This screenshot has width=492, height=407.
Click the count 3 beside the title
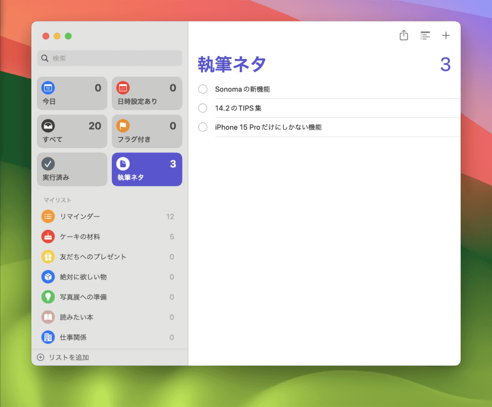click(x=445, y=65)
